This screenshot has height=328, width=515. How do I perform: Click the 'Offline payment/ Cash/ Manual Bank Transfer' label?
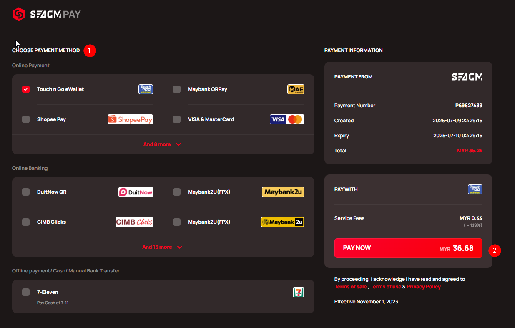pos(66,271)
